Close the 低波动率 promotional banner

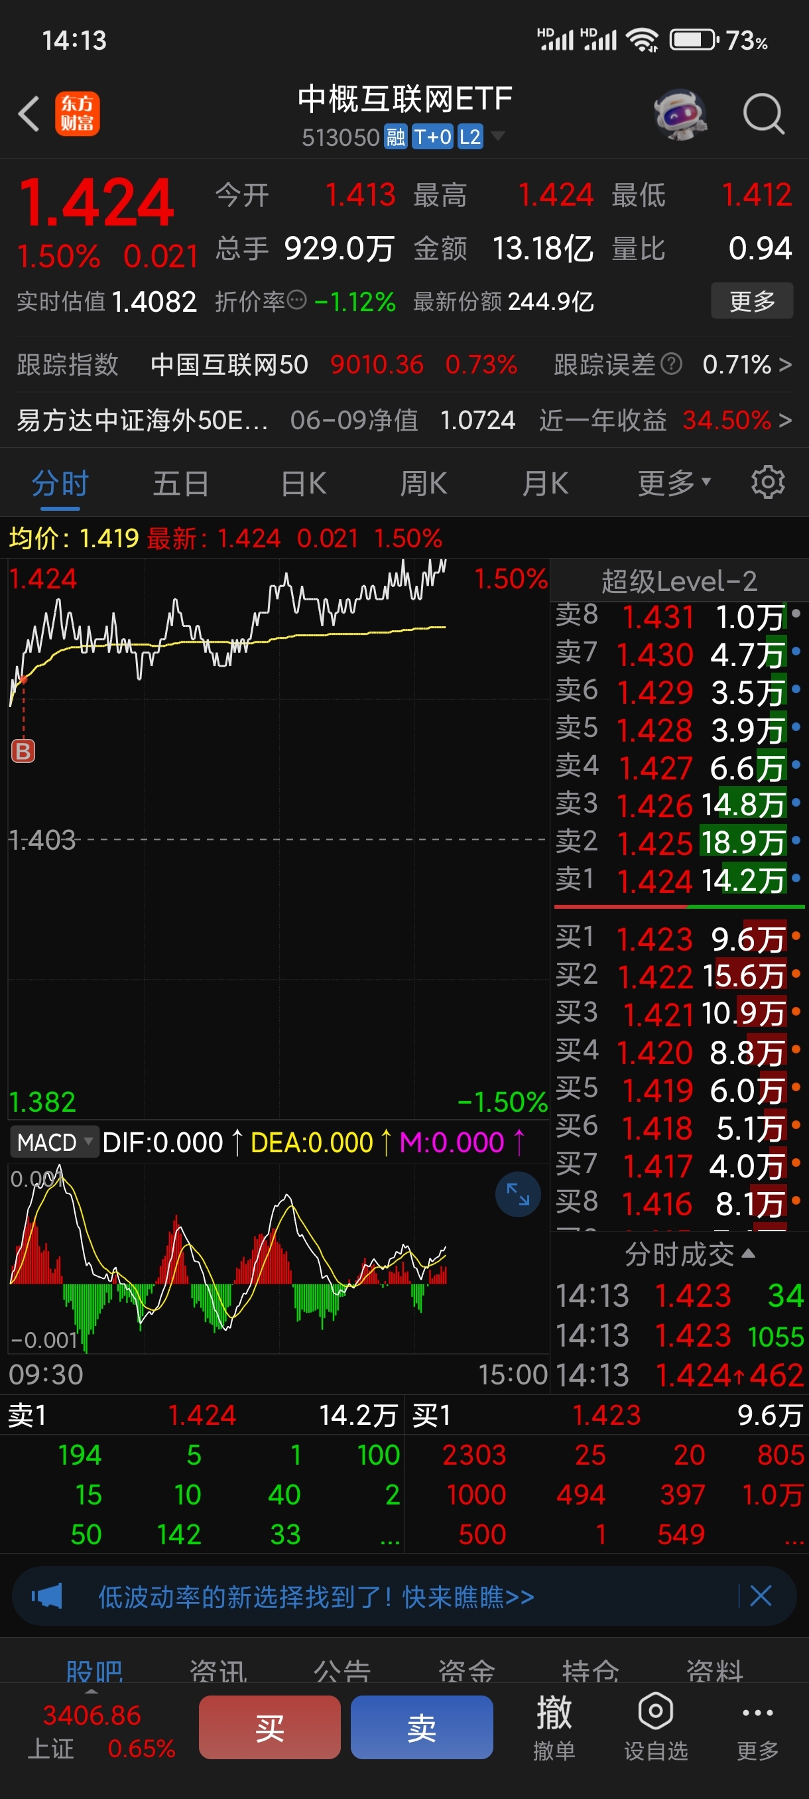[x=760, y=1596]
